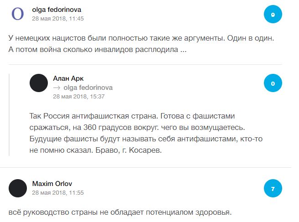Click olga fedorinova's letter O avatar
Viewport: 299px width, 222px height.
(18, 14)
